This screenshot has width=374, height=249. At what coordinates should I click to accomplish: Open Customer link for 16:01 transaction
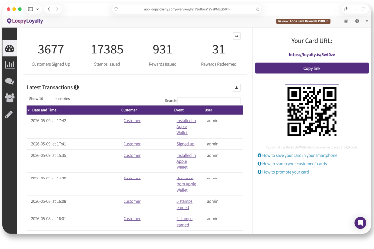pos(132,219)
